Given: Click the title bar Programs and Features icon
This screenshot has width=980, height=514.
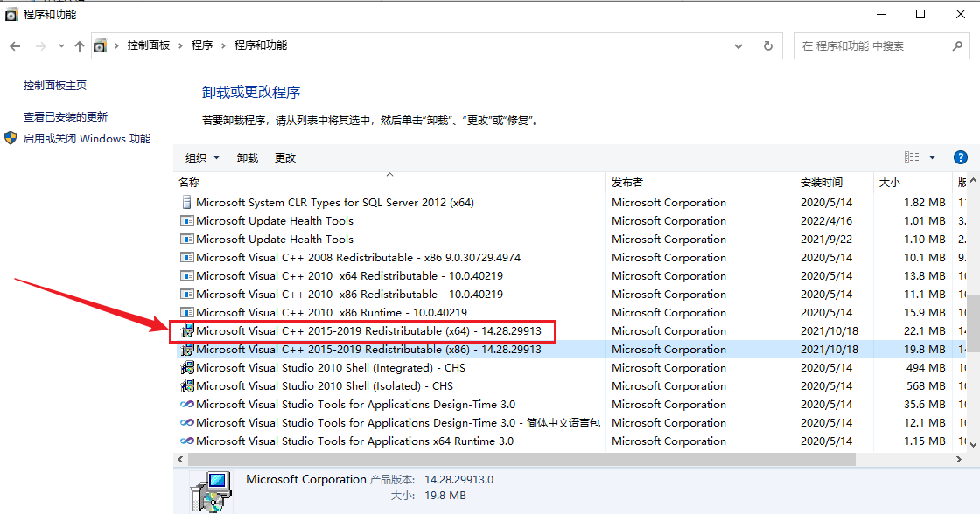Looking at the screenshot, I should (x=11, y=14).
